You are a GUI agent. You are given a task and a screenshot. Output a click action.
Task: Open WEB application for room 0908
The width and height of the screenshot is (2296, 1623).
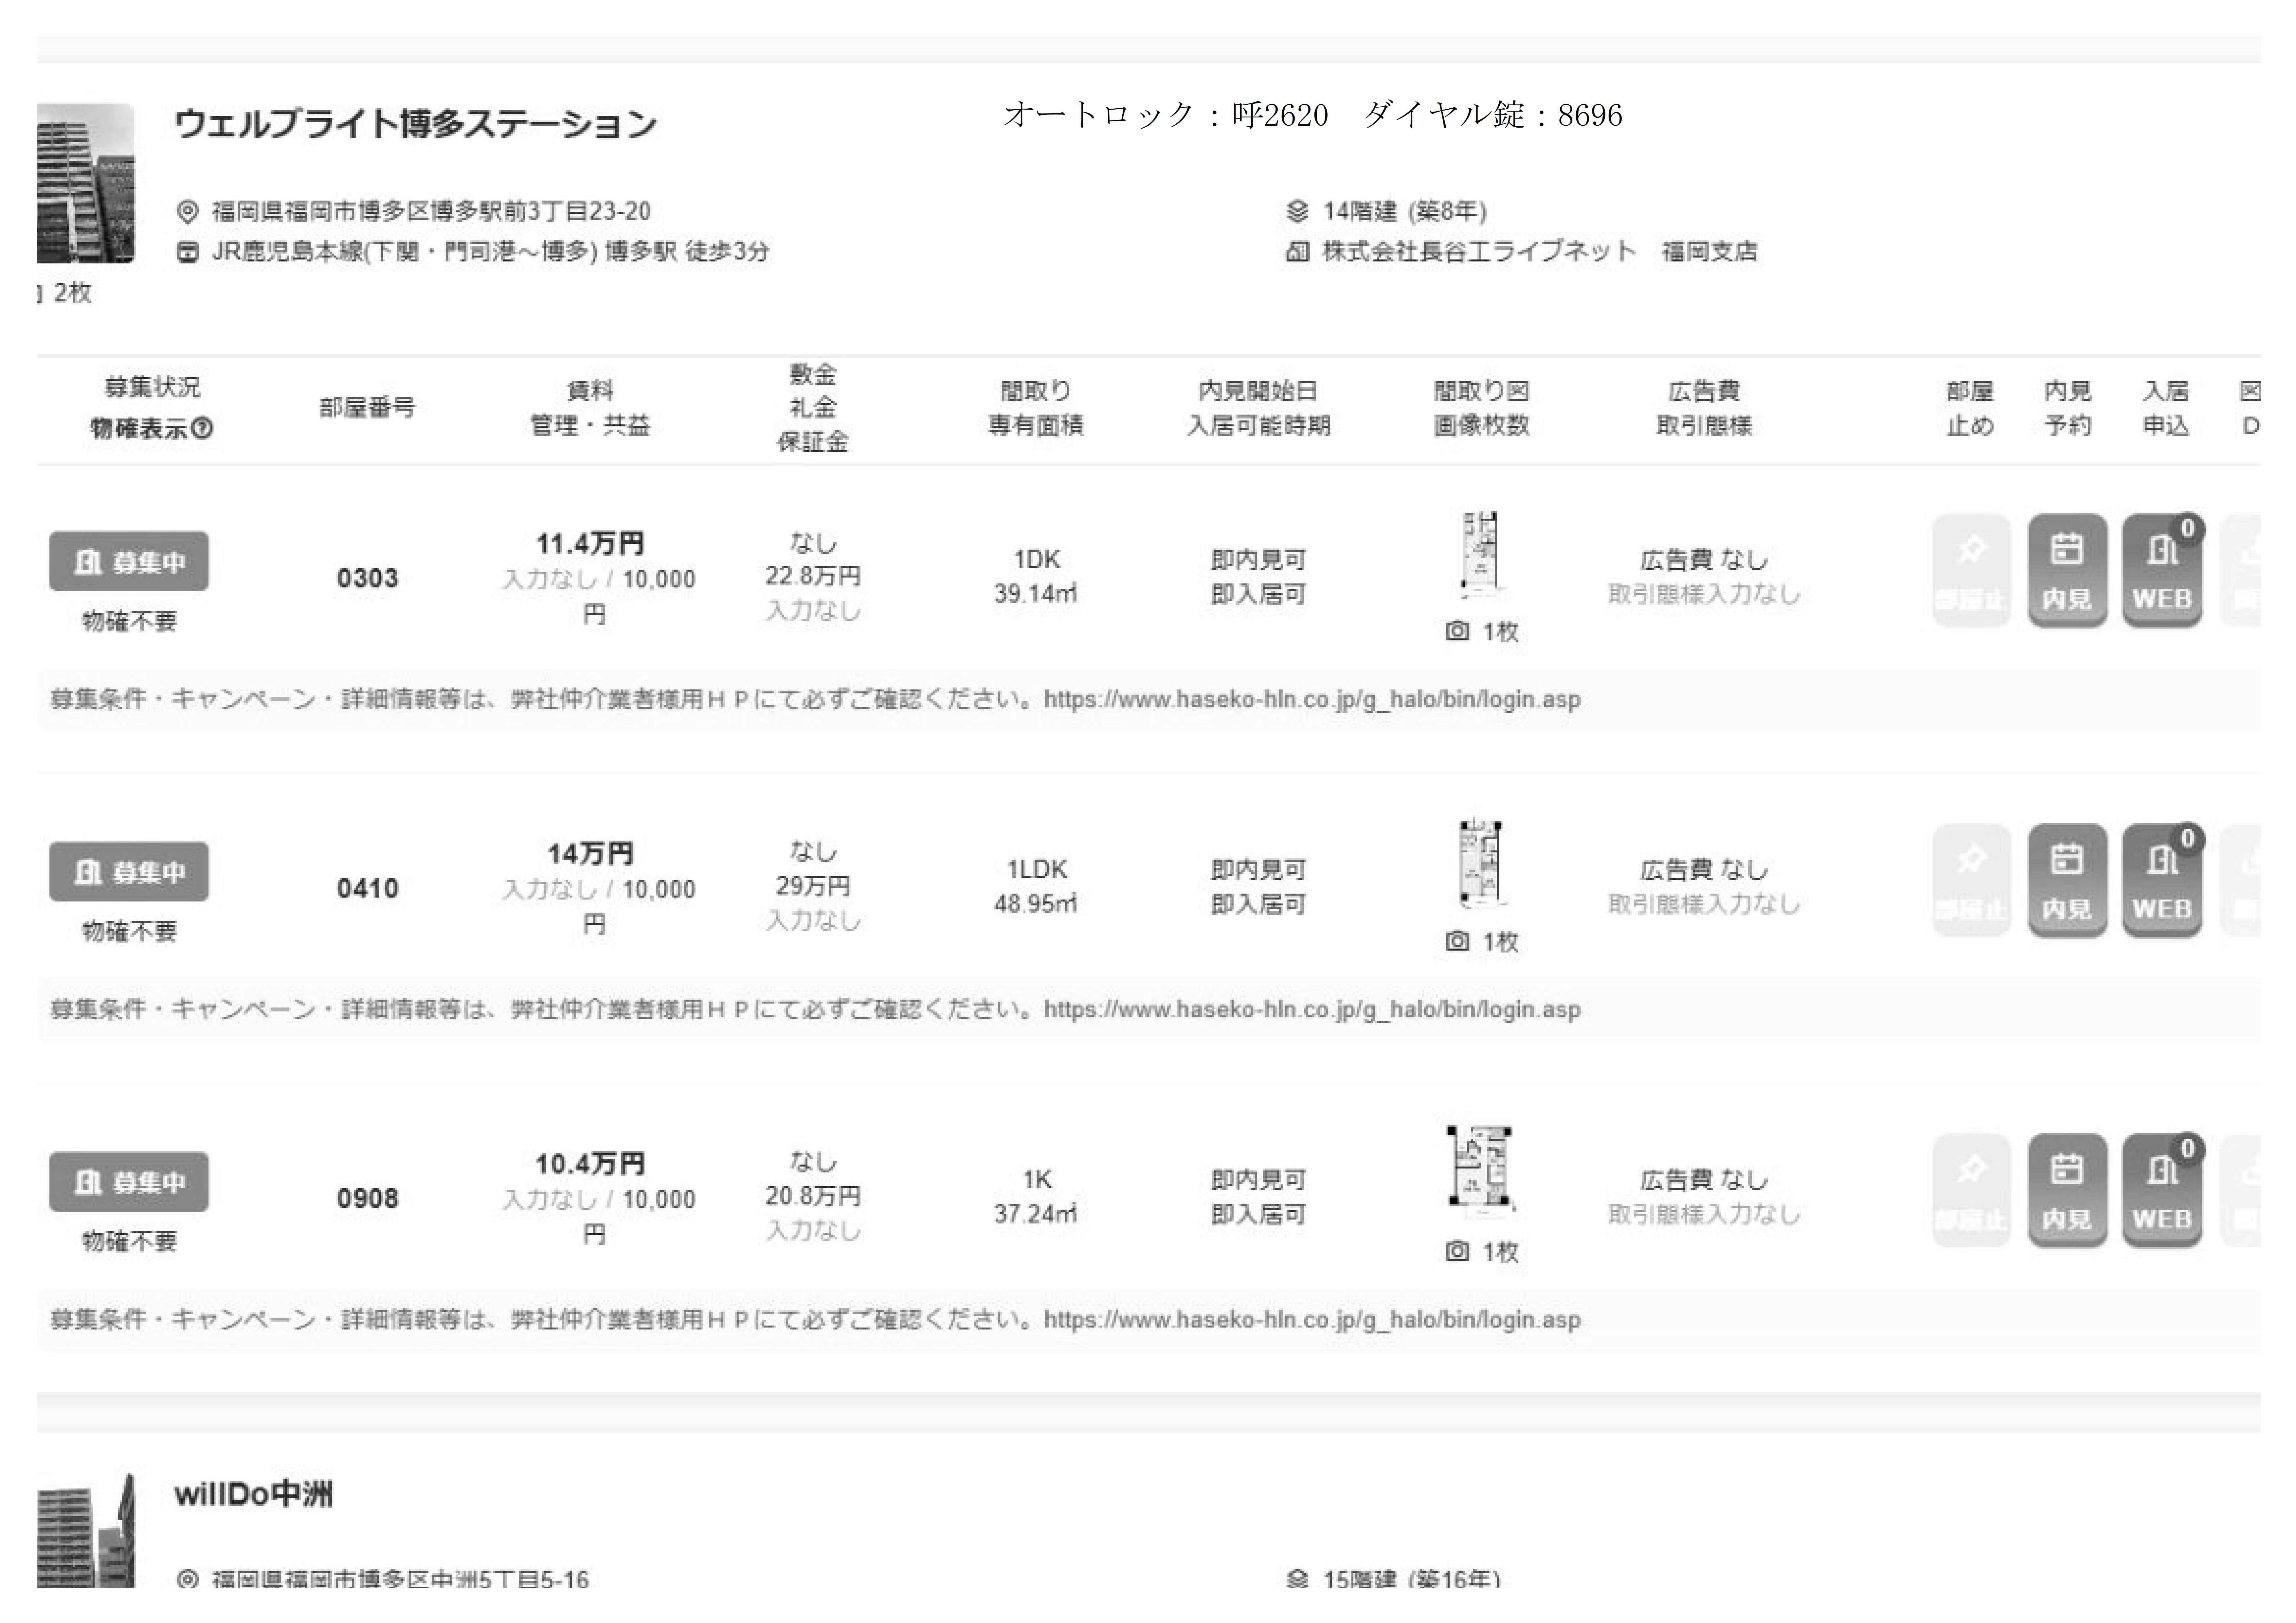2162,1190
